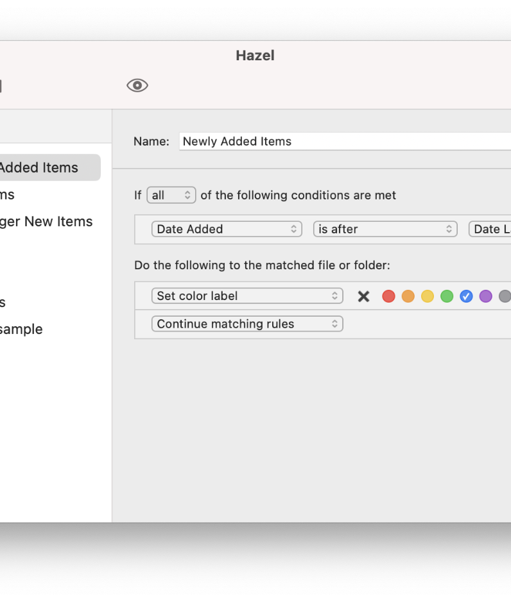Choose the yellow color label

[x=427, y=296]
